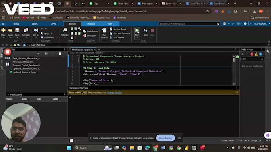This screenshot has height=152, width=271.
Task: Open the Getting Started link
Action: click(114, 92)
